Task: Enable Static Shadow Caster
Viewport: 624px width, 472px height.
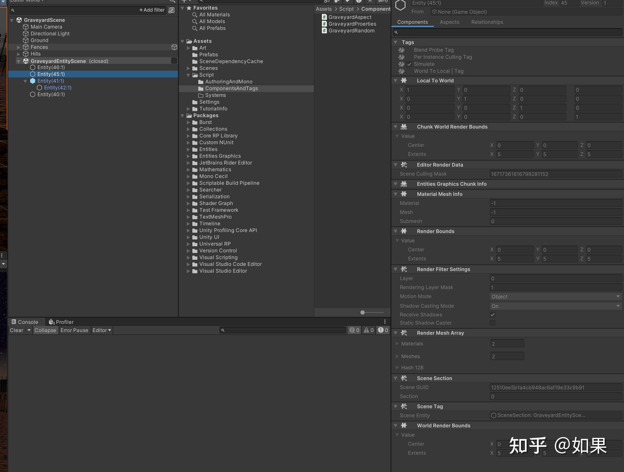Action: (x=492, y=323)
